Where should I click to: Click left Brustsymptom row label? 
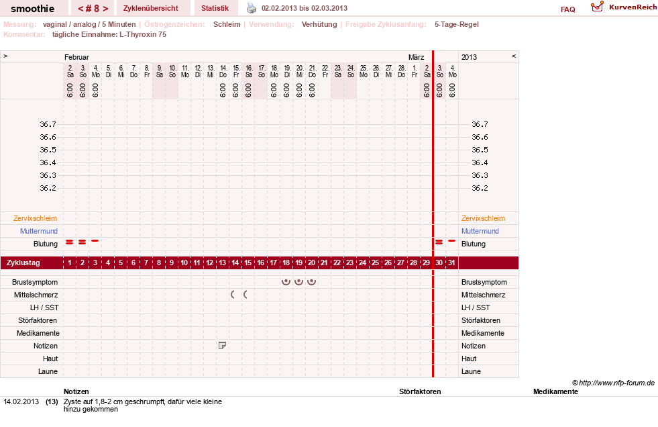(35, 282)
